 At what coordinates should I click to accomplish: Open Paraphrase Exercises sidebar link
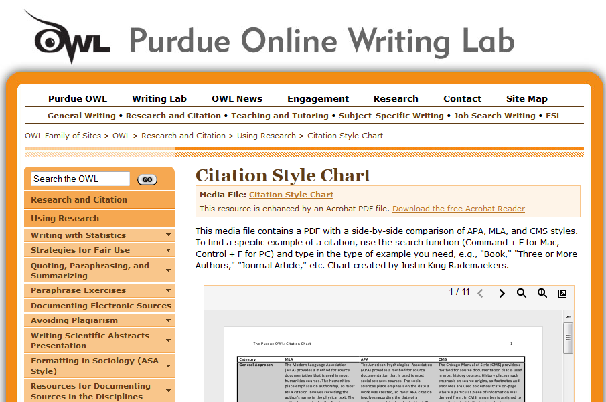pos(78,290)
